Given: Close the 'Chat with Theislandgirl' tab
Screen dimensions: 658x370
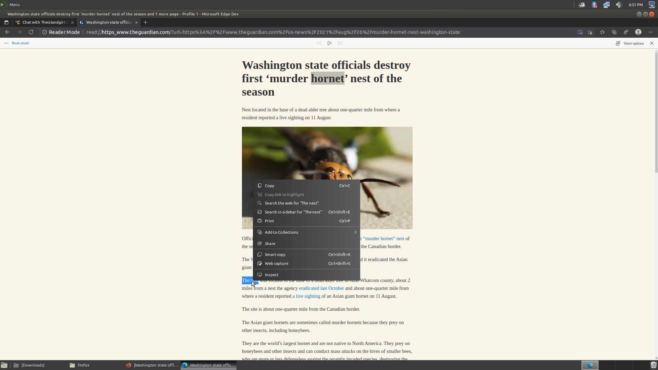Looking at the screenshot, I should pyautogui.click(x=72, y=23).
